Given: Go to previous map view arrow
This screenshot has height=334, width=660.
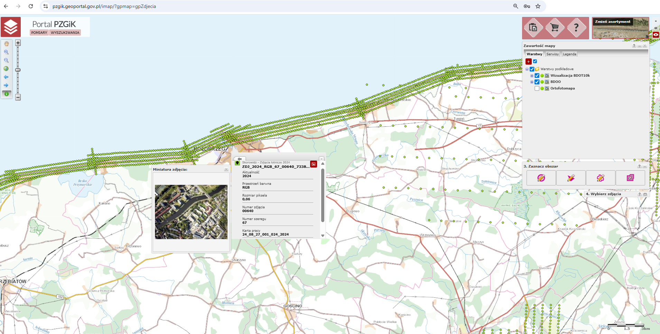Looking at the screenshot, I should coord(6,77).
